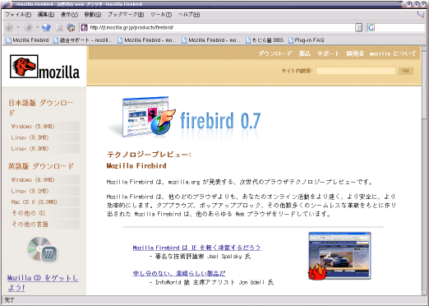Go to the home page icon

71,27
